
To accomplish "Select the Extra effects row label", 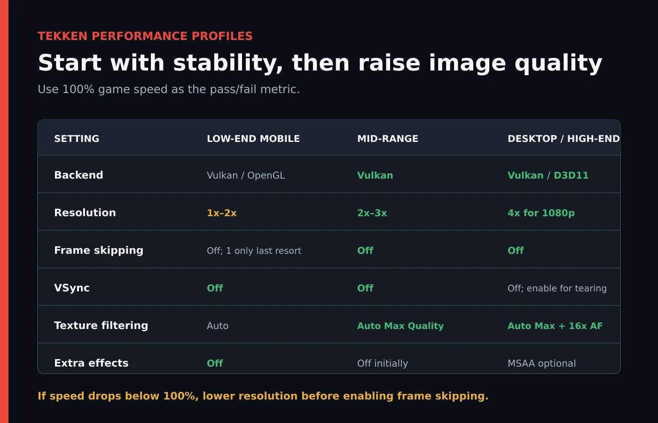I will pyautogui.click(x=91, y=363).
